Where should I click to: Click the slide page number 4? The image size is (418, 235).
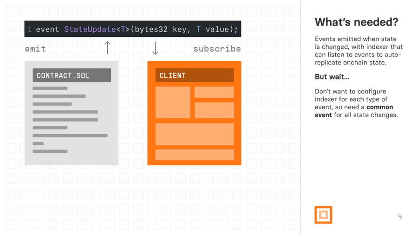(400, 216)
